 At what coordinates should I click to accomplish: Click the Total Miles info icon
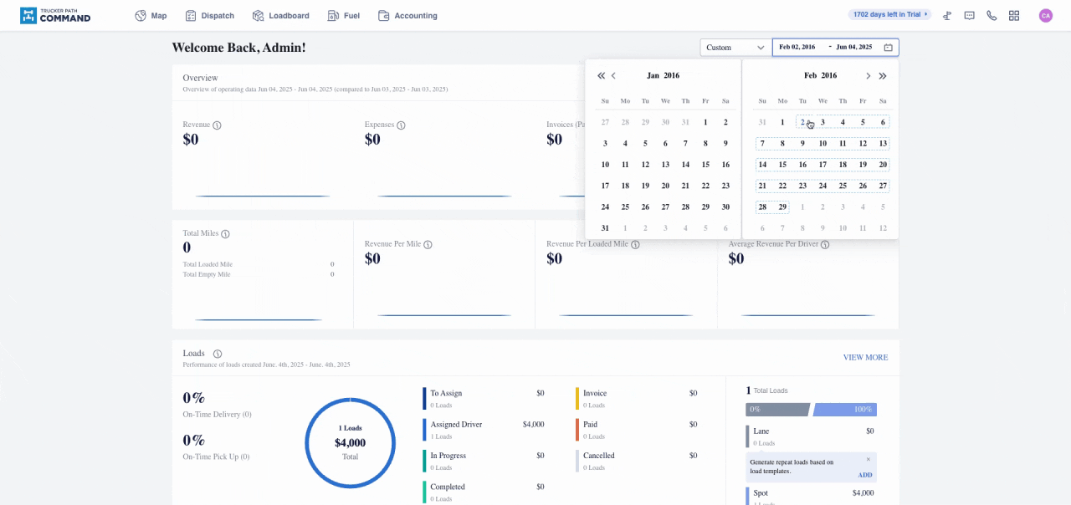tap(225, 234)
